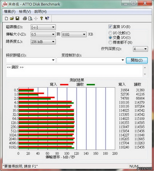Click the write value 116355

(x=124, y=123)
